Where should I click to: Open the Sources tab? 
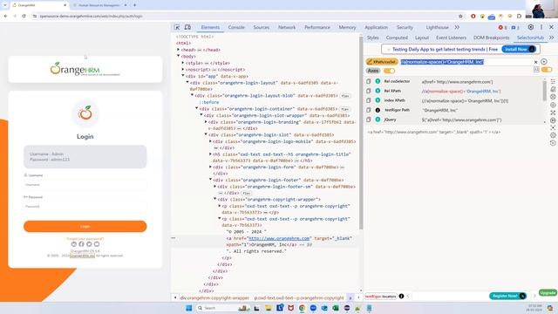(x=262, y=27)
